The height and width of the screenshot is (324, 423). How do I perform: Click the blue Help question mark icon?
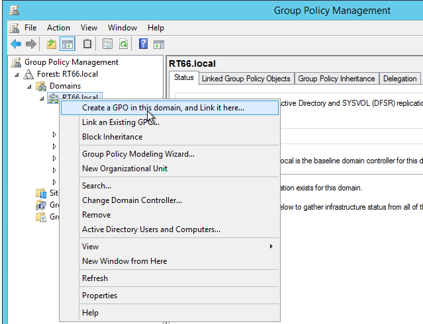143,44
